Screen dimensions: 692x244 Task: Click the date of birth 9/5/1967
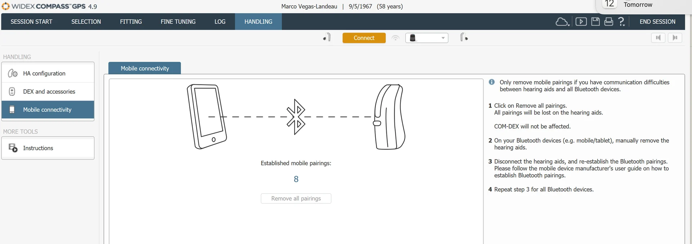pos(360,6)
